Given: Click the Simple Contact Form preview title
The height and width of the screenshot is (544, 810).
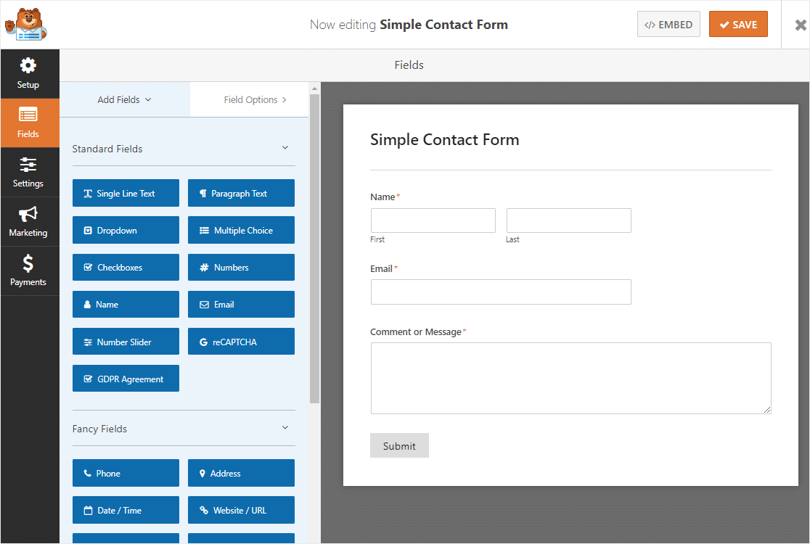Looking at the screenshot, I should (444, 140).
